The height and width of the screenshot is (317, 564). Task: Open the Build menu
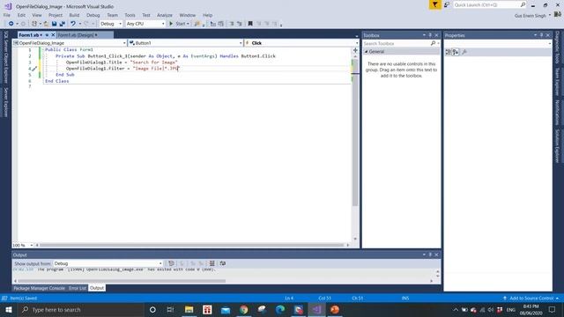click(74, 15)
